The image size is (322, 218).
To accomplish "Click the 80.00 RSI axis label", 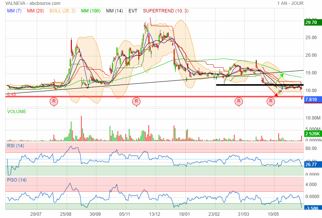I will point(311,148).
